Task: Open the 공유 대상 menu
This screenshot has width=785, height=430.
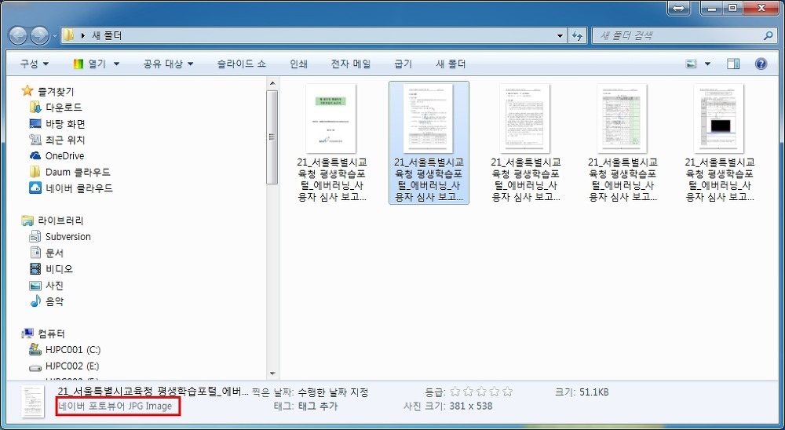Action: tap(168, 64)
